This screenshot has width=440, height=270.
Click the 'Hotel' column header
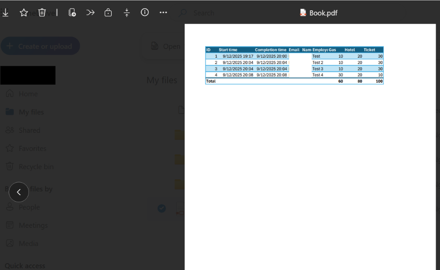350,50
